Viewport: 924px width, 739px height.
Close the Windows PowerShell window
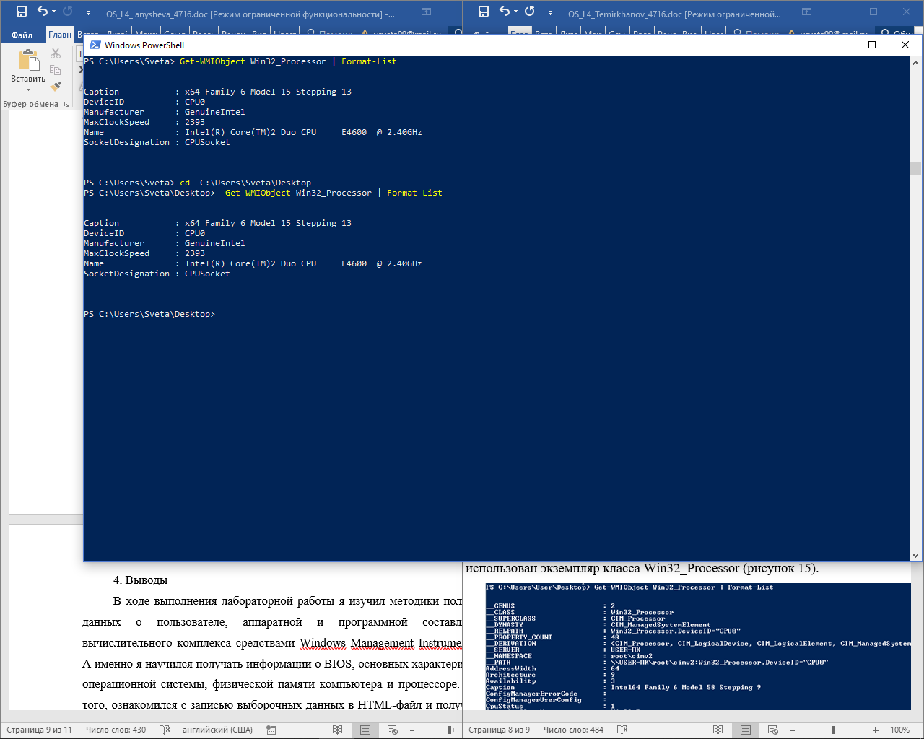click(905, 45)
